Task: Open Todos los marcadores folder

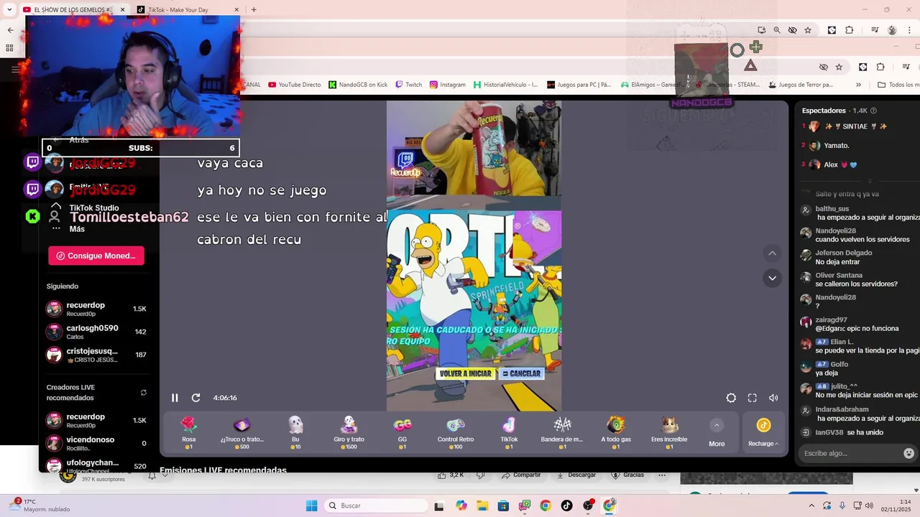Action: (x=898, y=85)
